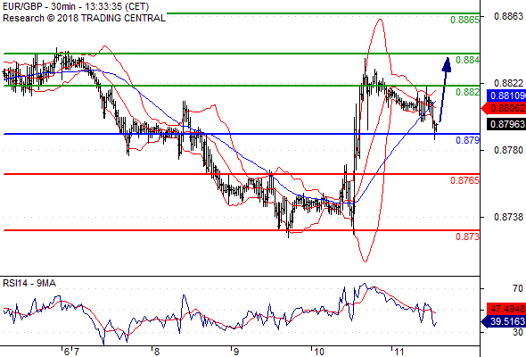Click date marker 10 on time axis

tap(318, 352)
